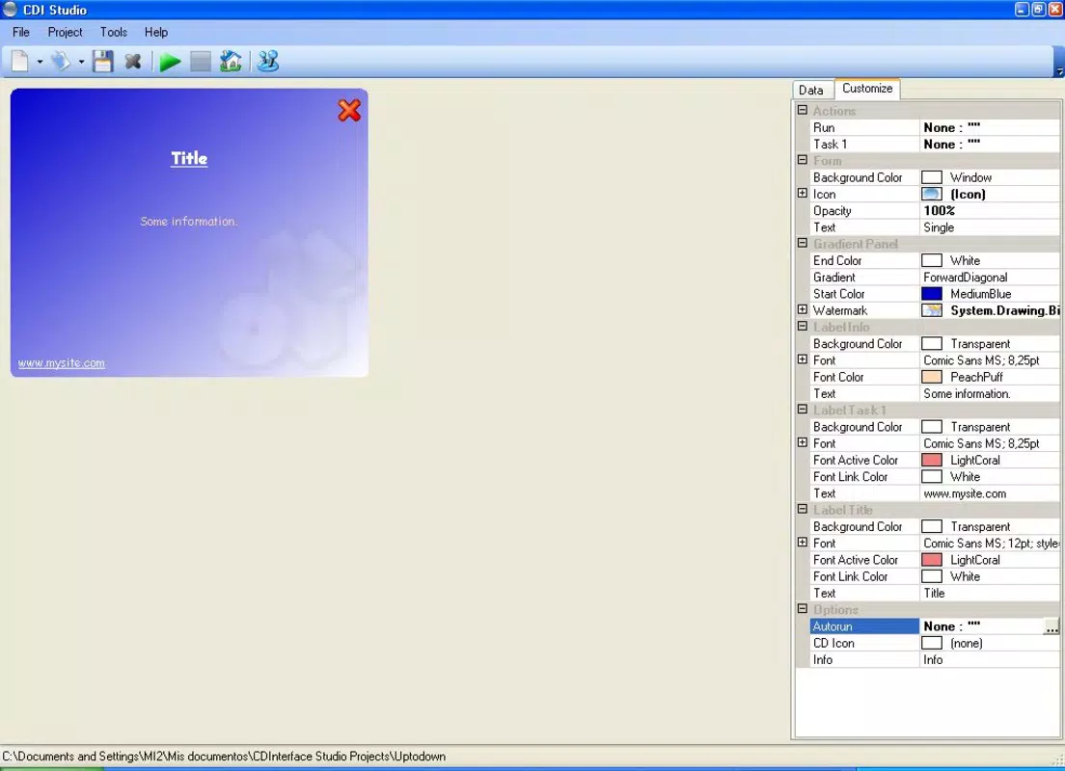This screenshot has width=1065, height=771.
Task: Select the Task 1 action property row
Action: pyautogui.click(x=935, y=144)
